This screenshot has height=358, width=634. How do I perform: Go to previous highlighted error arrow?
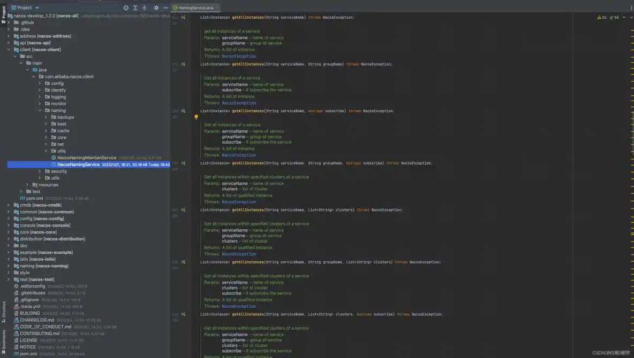(624, 17)
